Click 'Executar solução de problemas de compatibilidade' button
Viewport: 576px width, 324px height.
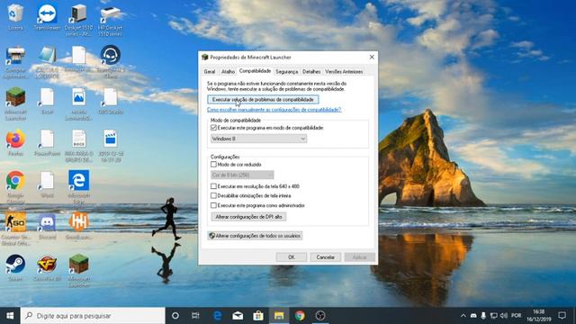263,100
